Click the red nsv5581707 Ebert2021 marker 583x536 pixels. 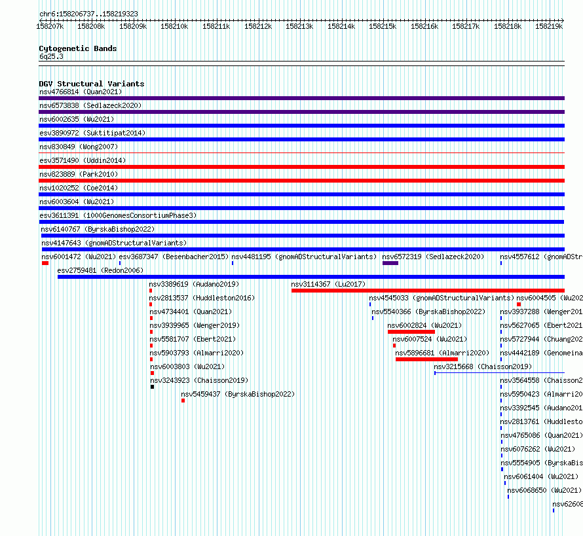[151, 346]
